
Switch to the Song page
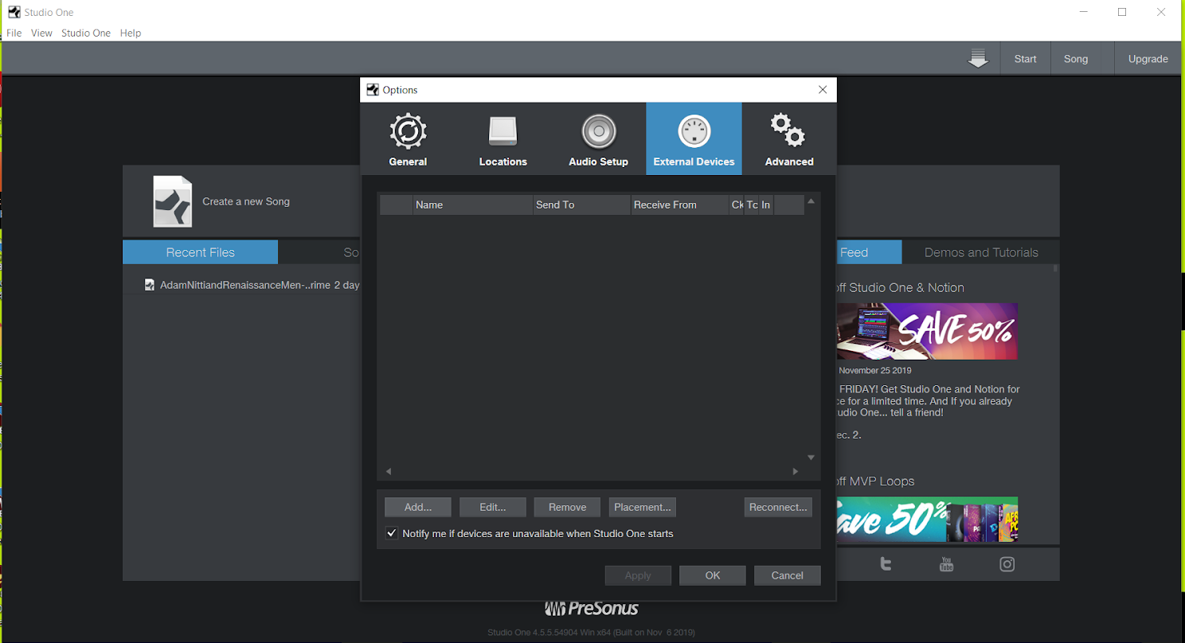click(x=1076, y=59)
